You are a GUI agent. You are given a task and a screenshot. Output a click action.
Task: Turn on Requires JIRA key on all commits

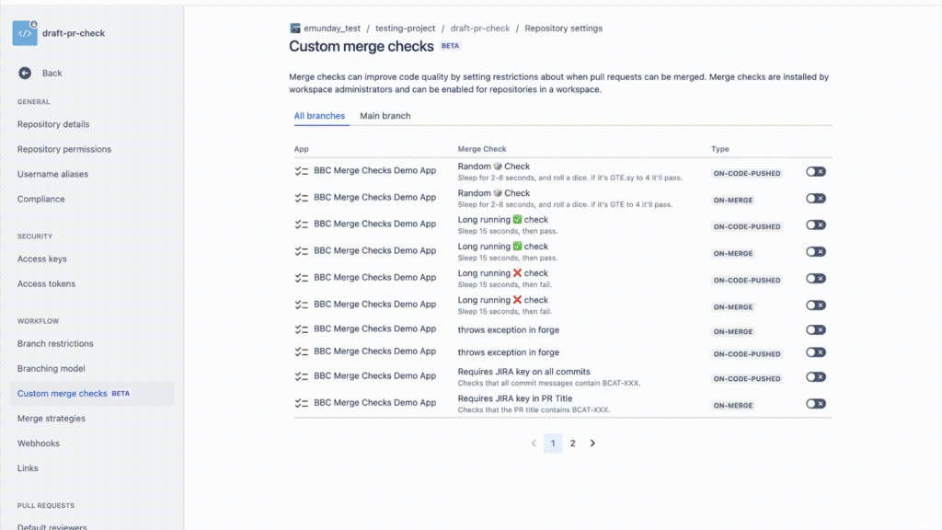pyautogui.click(x=816, y=376)
